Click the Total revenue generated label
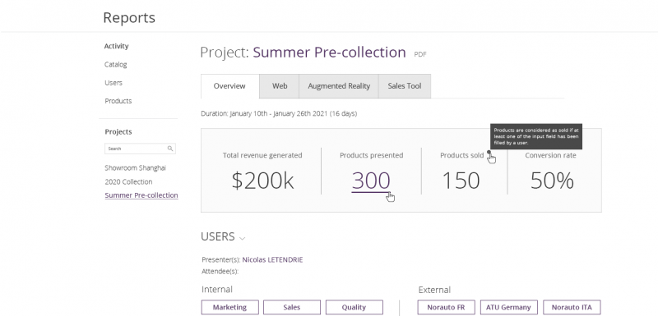Viewport: 658px width, 316px height. [x=262, y=155]
